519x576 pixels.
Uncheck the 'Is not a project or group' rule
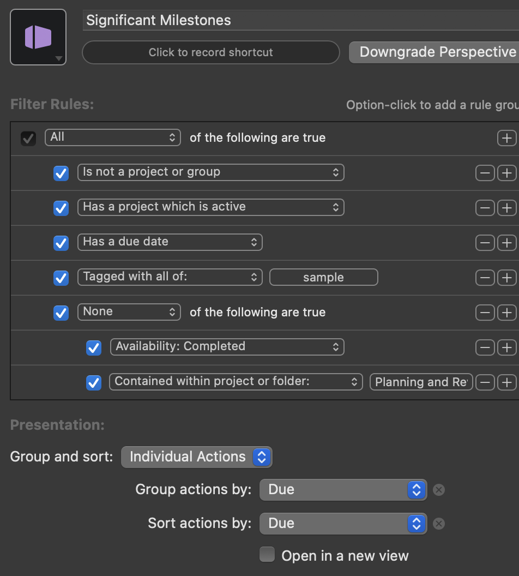coord(61,173)
